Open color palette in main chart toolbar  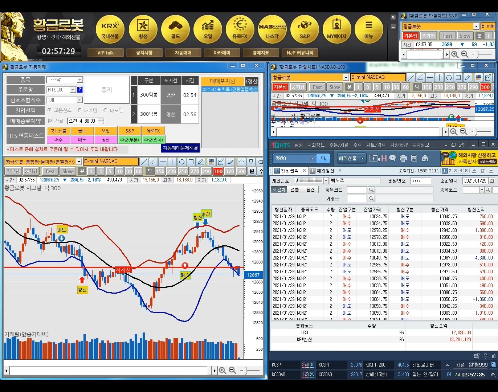tap(211, 162)
